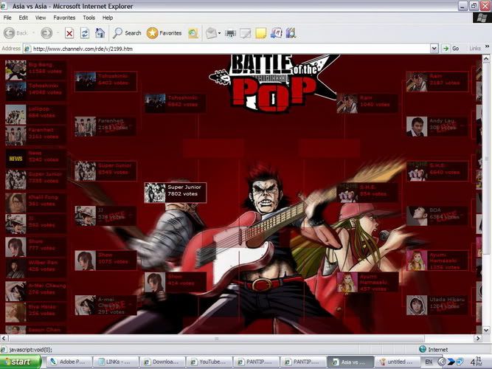Click the Messenger toolbar icon

pyautogui.click(x=276, y=33)
